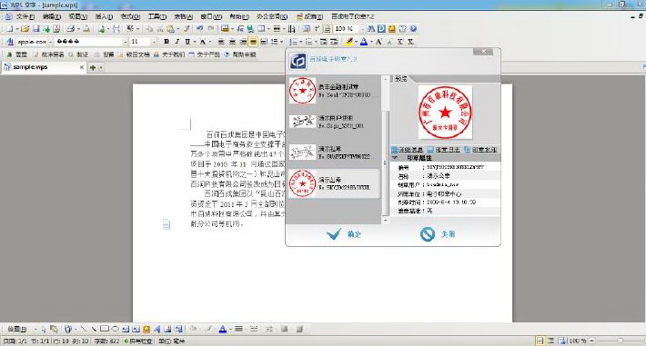The height and width of the screenshot is (346, 646).
Task: Click the Print preview icon
Action: [86, 29]
